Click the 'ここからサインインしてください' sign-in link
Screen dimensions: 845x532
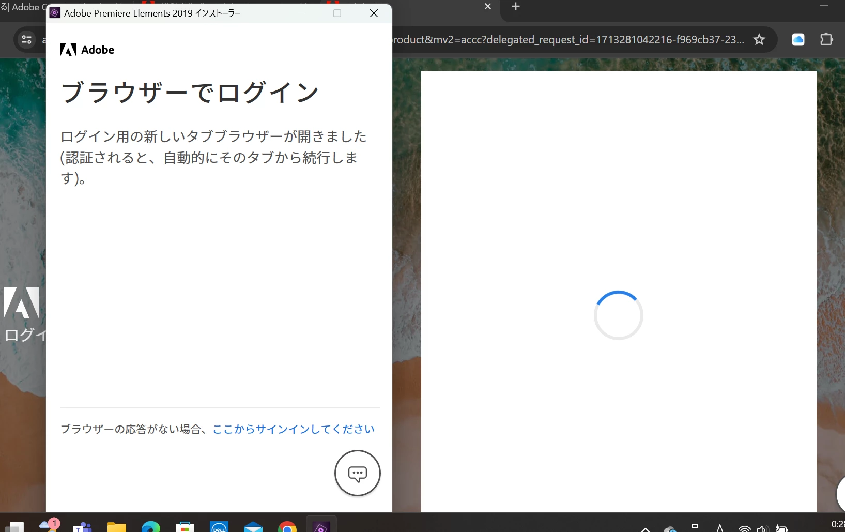[294, 429]
